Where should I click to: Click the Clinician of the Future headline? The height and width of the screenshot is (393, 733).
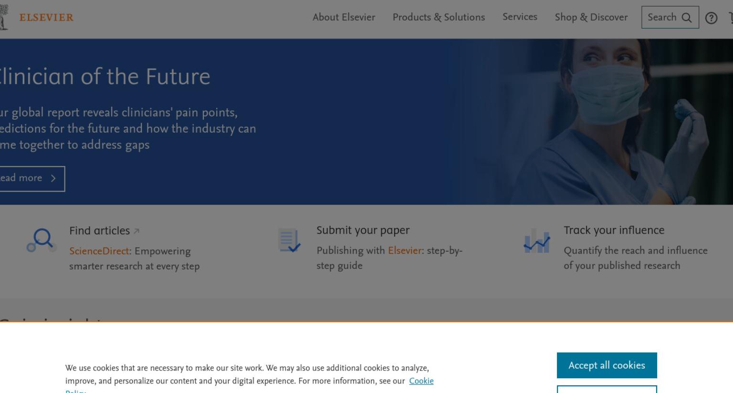tap(105, 76)
